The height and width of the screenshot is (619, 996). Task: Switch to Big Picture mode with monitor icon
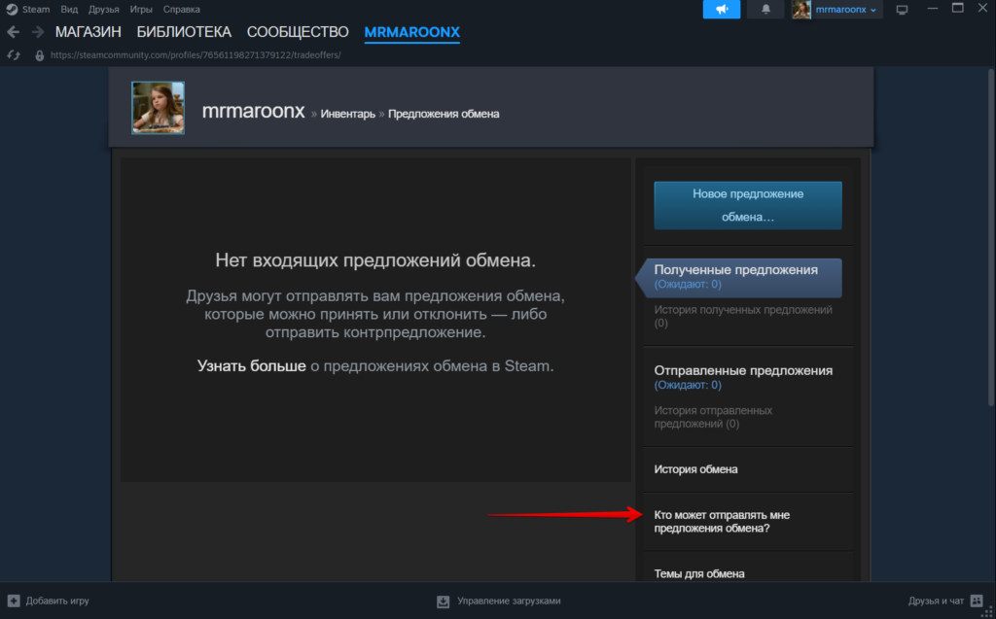[902, 10]
